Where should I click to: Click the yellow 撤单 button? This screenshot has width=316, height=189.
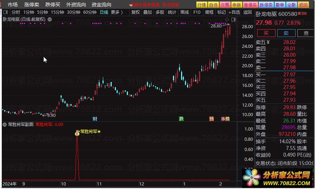point(280,5)
